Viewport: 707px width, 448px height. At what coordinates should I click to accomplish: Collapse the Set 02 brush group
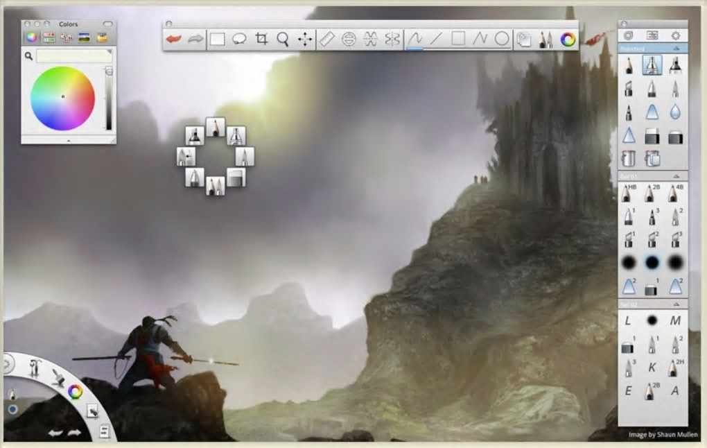(677, 304)
